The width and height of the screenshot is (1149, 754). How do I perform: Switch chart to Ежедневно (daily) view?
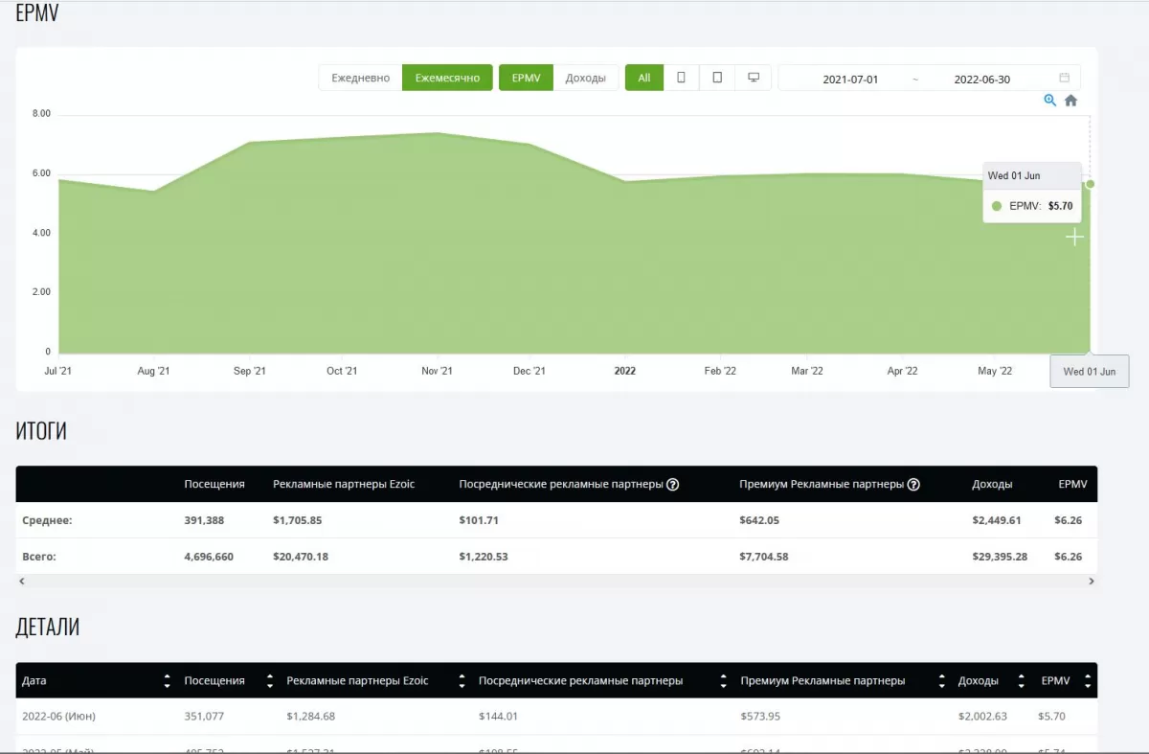pyautogui.click(x=360, y=78)
